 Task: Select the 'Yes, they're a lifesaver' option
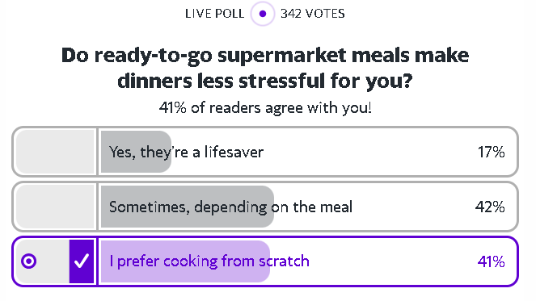[x=265, y=152]
